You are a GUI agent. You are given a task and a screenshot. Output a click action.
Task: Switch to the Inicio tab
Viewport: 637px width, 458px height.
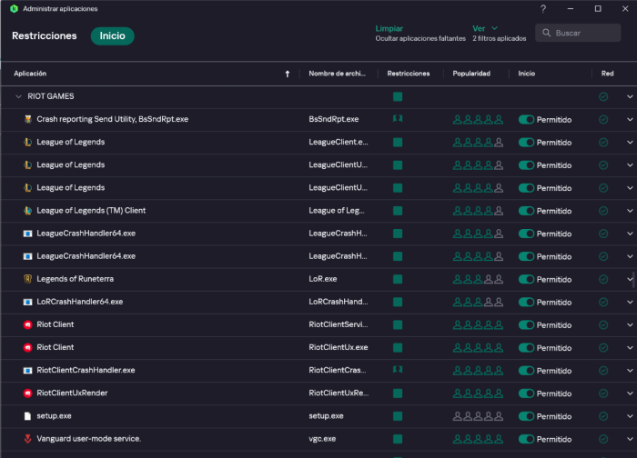[x=112, y=36]
